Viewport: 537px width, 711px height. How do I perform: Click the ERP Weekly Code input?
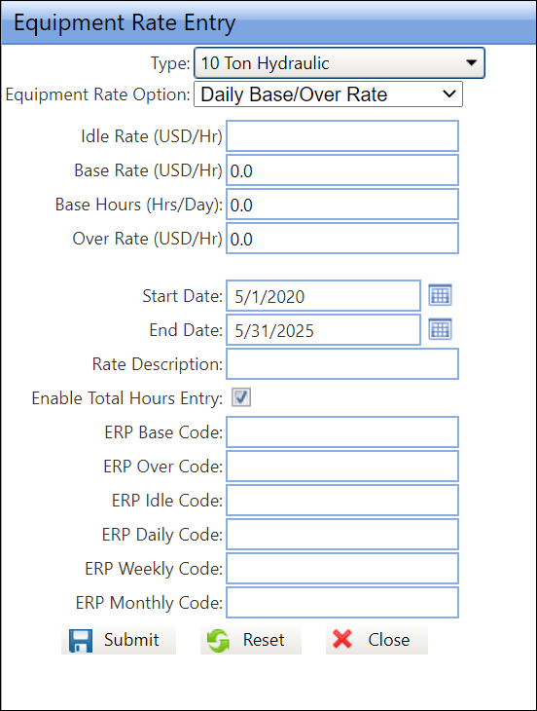342,568
